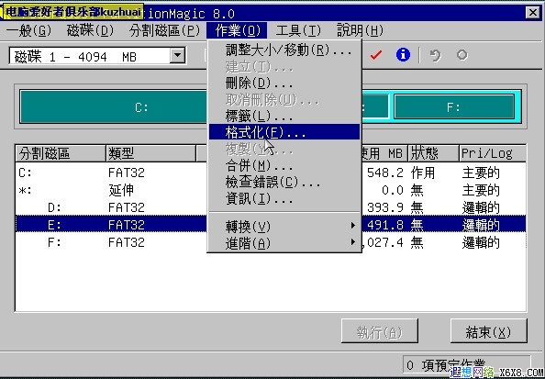Click the grey circle toolbar icon

coord(462,55)
